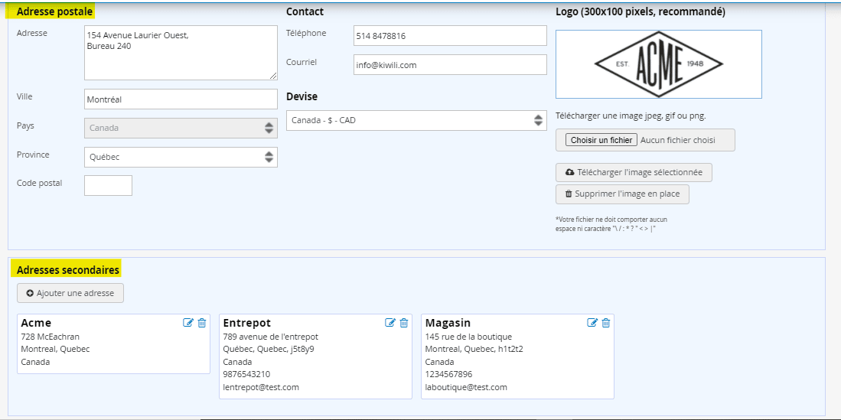Viewport: 841px width, 420px height.
Task: Click the email laboutique@test.com
Action: point(466,387)
